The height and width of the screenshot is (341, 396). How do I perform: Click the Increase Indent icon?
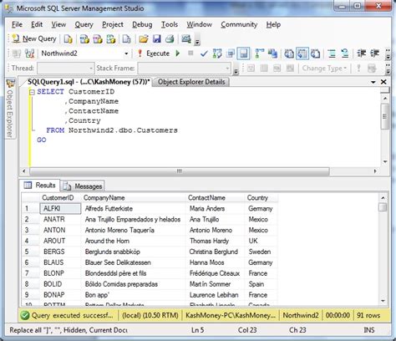coord(374,53)
